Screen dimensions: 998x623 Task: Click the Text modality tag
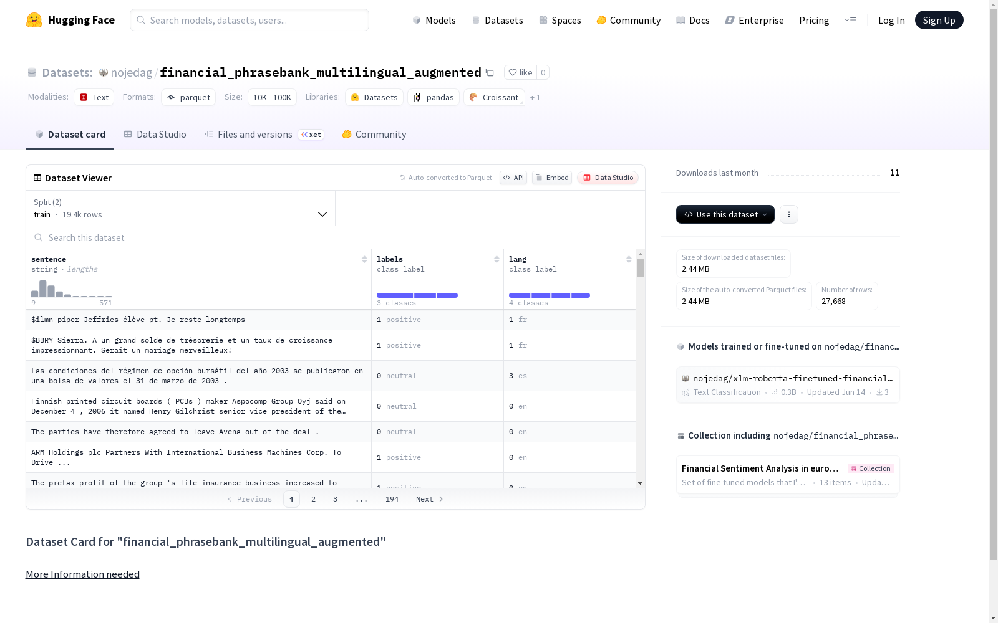pyautogui.click(x=94, y=97)
